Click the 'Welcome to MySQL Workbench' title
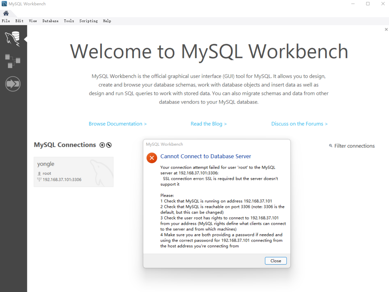This screenshot has width=389, height=292. pyautogui.click(x=209, y=51)
